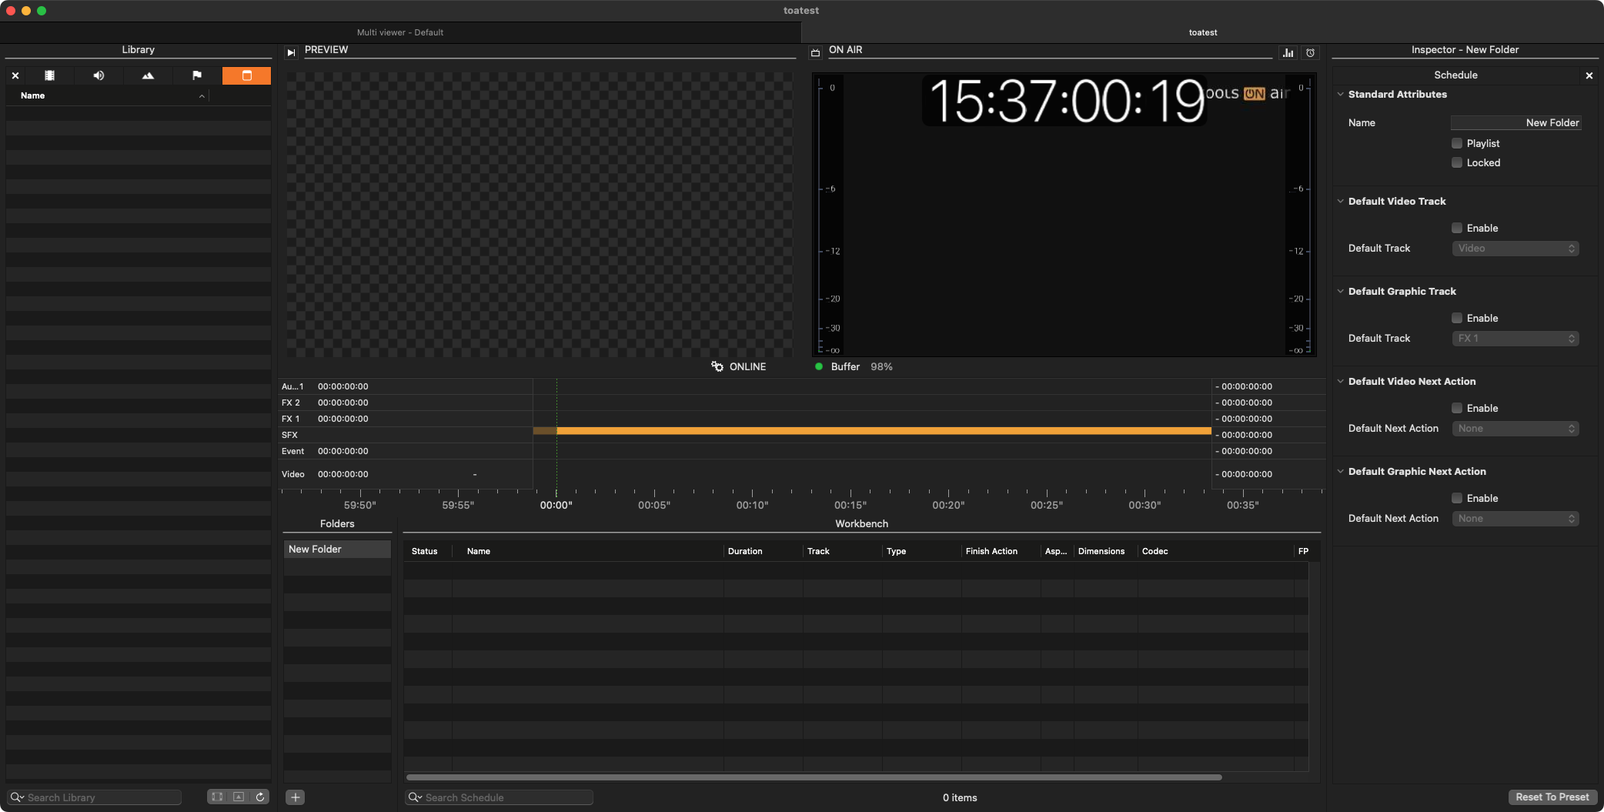Image resolution: width=1604 pixels, height=812 pixels.
Task: Click the workbench horizontal scrollbar
Action: coord(814,777)
